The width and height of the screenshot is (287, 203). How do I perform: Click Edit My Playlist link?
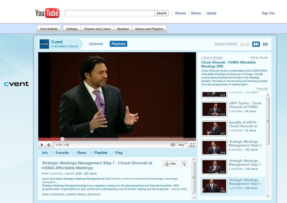(x=259, y=58)
